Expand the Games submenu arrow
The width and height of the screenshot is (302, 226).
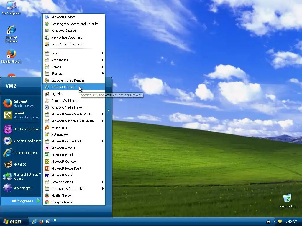(103, 67)
